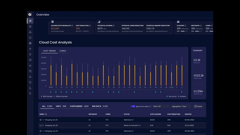Screen dimensions: 240x135
Task: Filter the table by the CONTAINERS tab
Action: (x=79, y=106)
